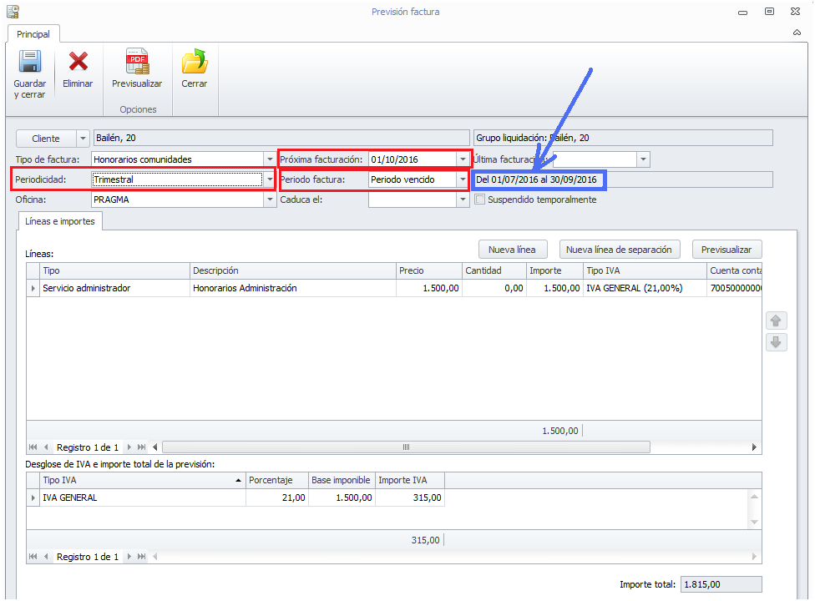
Task: Go to first record in IVA navigator
Action: 33,557
